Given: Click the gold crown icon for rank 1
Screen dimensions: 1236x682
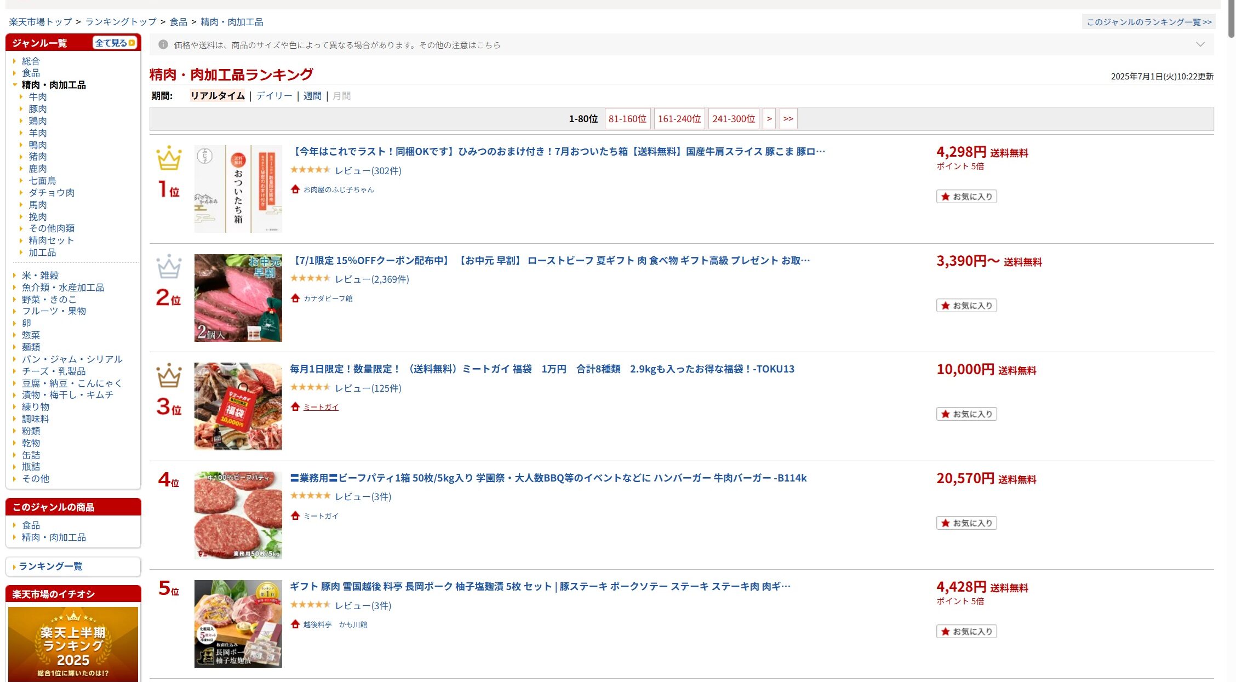Looking at the screenshot, I should click(169, 158).
